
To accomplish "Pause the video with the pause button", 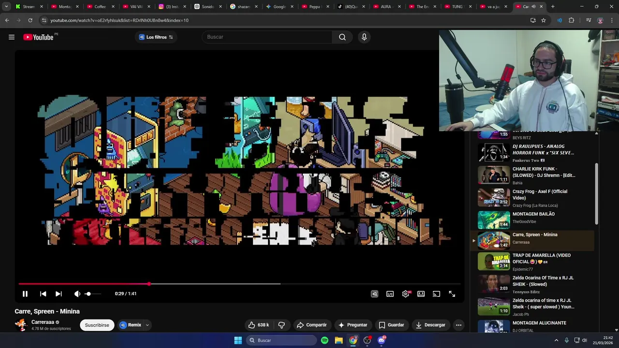I will pyautogui.click(x=25, y=294).
